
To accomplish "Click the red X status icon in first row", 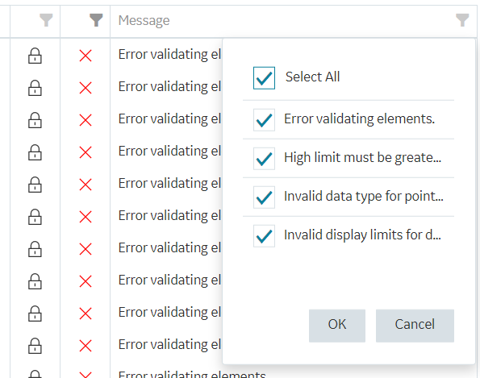I will (x=86, y=56).
